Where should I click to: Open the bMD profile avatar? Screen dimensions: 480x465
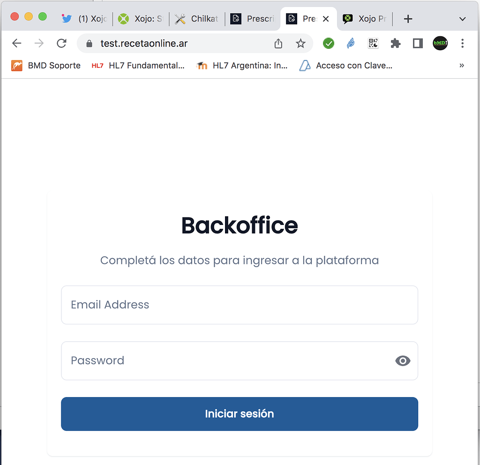[x=440, y=43]
